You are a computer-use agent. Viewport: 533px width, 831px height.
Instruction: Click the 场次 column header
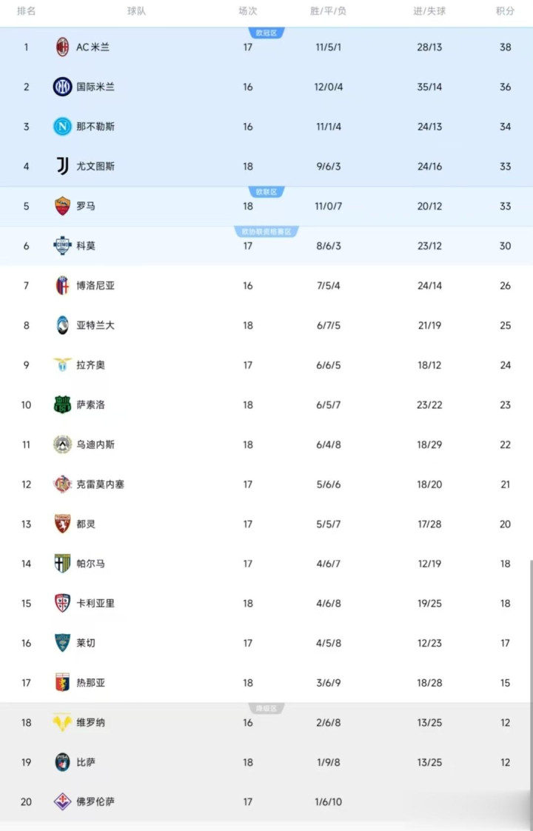[x=248, y=12]
